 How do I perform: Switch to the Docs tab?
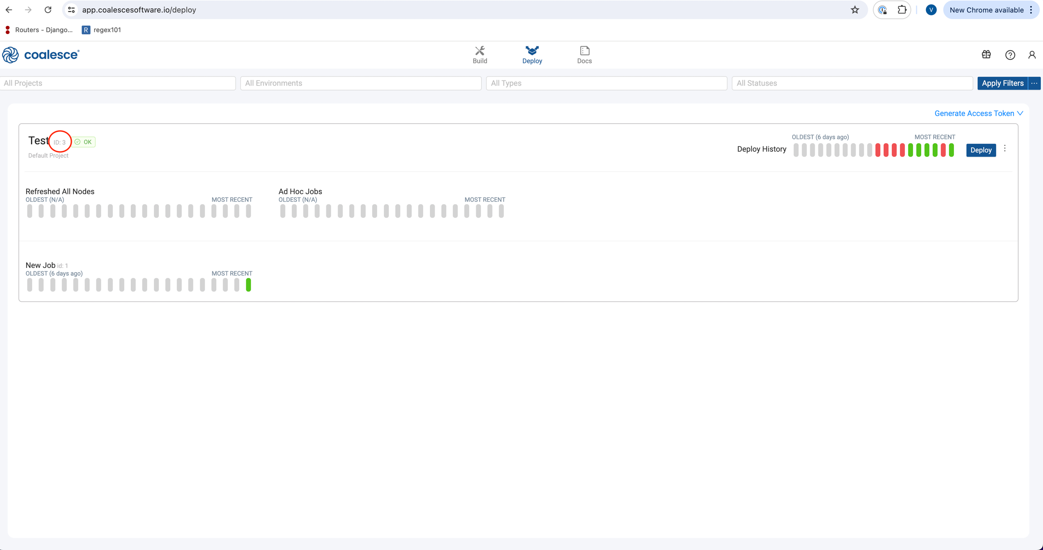click(584, 55)
